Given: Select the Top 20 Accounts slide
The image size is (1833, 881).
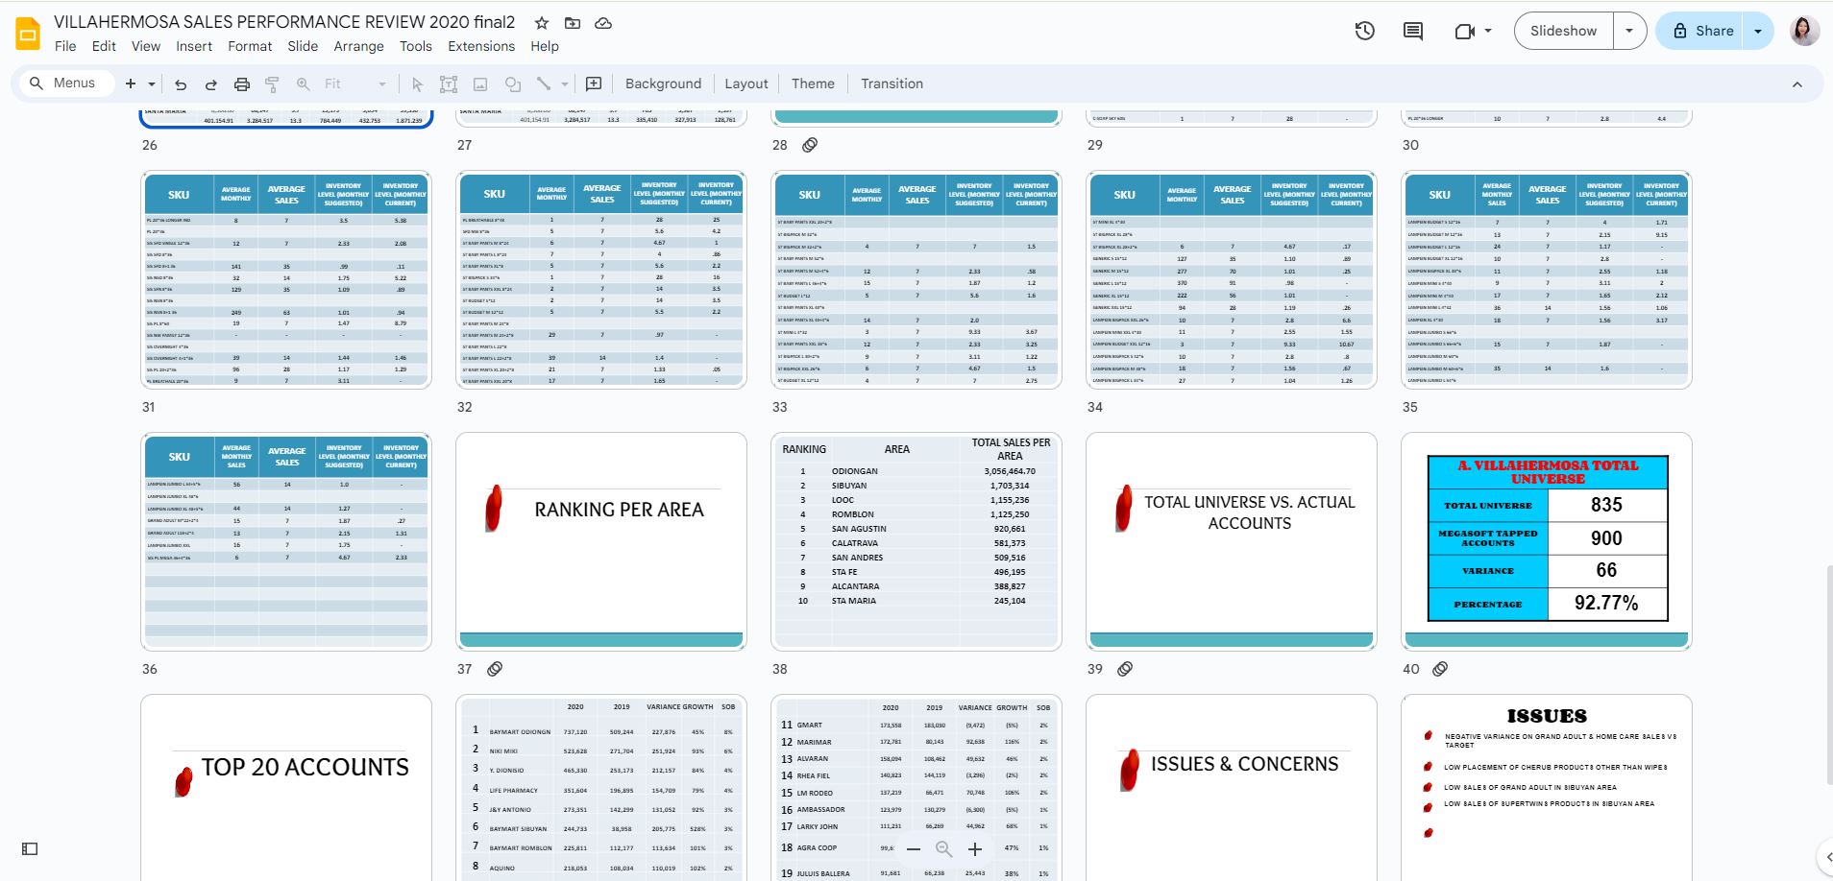Looking at the screenshot, I should pyautogui.click(x=286, y=788).
